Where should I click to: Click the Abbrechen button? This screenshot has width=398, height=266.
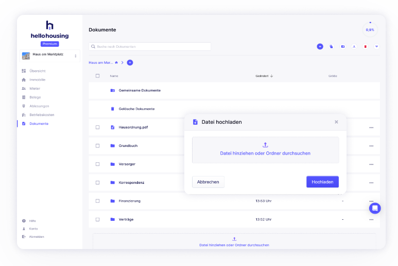pos(208,182)
